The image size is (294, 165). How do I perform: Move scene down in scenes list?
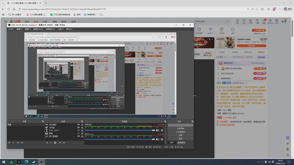coord(22,143)
